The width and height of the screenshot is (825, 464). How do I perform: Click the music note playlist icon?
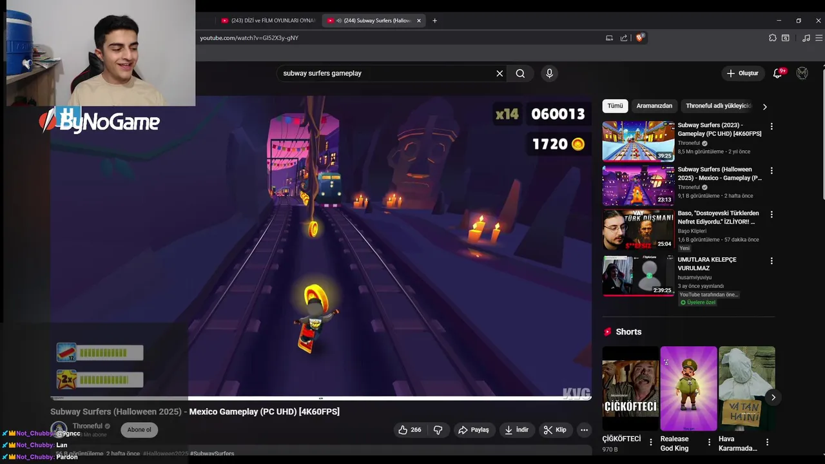pos(806,38)
